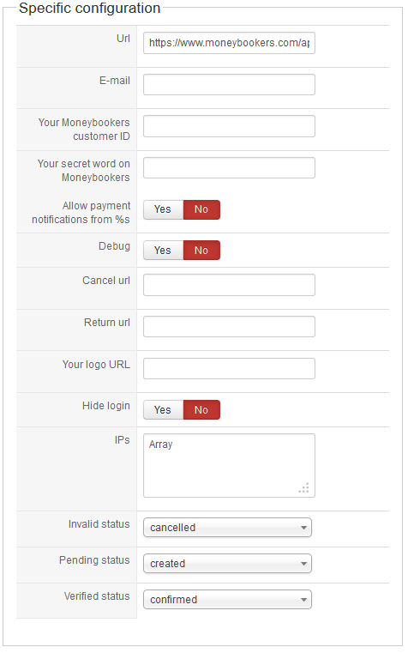Viewport: 408px width, 653px height.
Task: Enable Debug with Yes button
Action: 163,251
